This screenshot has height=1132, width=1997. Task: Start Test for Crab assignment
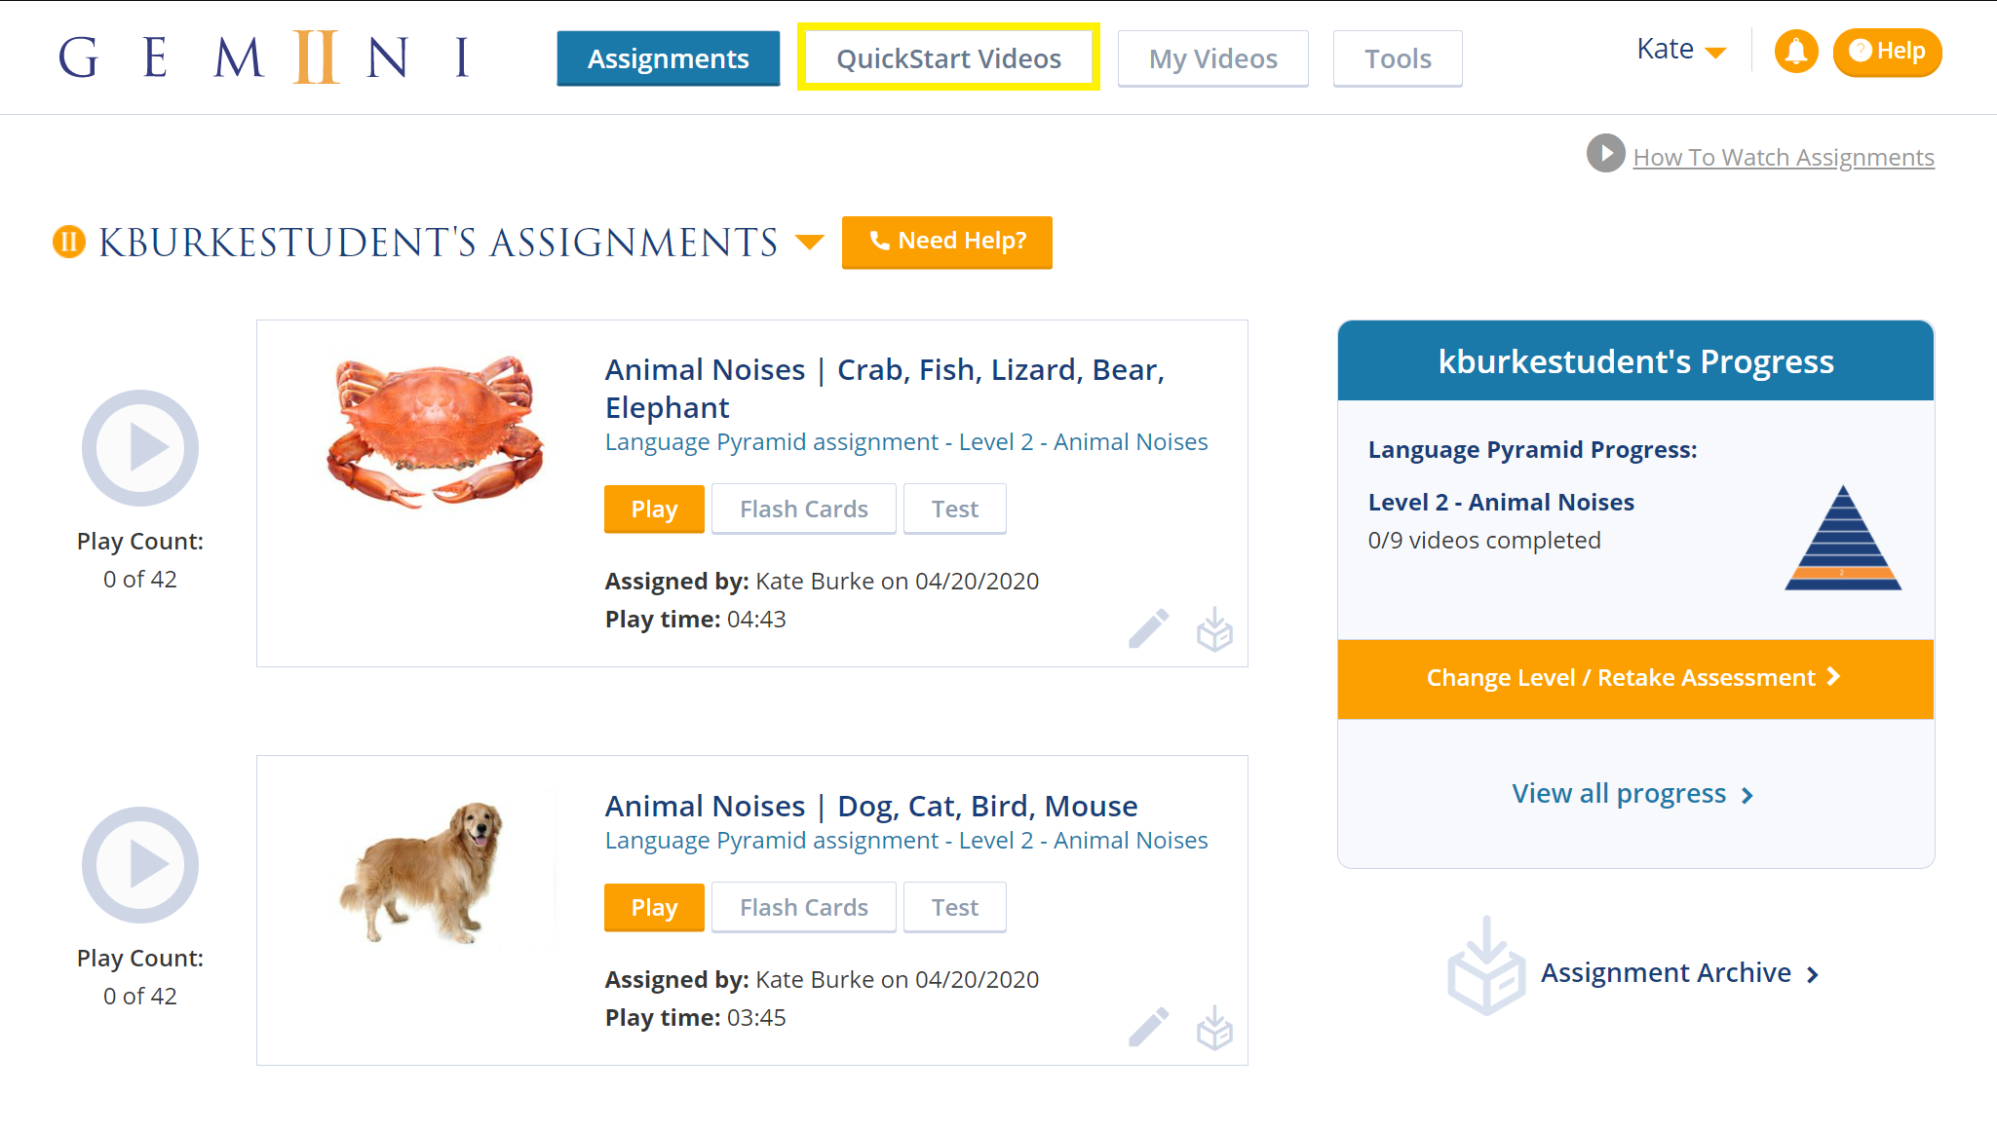pyautogui.click(x=954, y=509)
